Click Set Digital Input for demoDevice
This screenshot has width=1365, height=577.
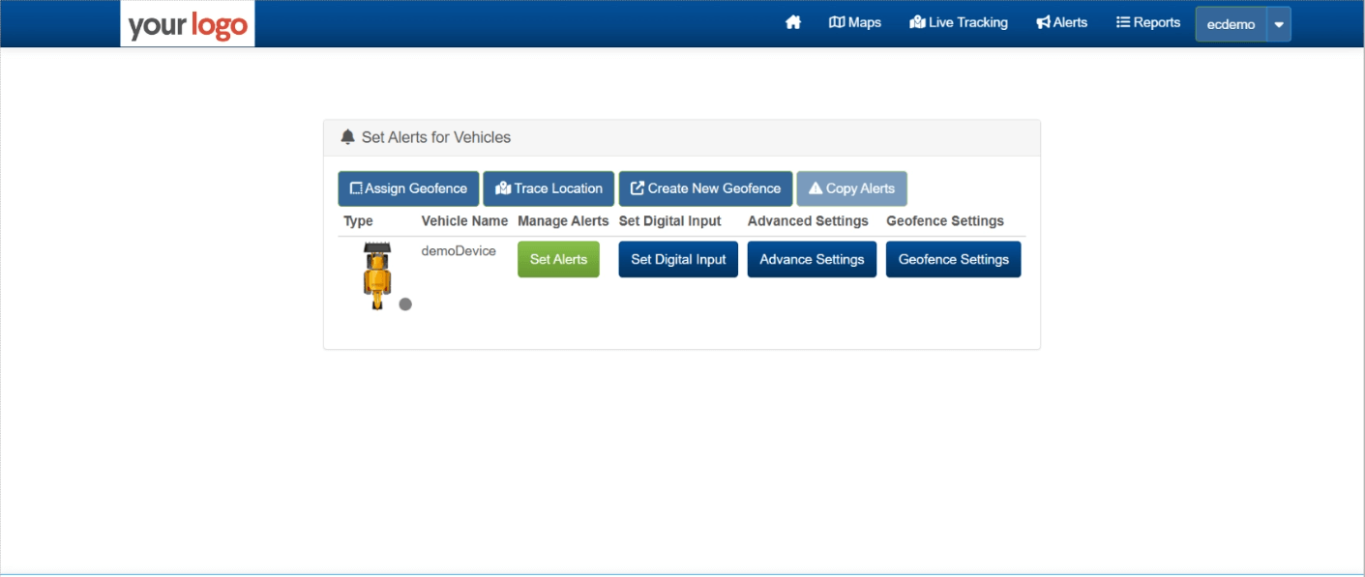point(677,259)
